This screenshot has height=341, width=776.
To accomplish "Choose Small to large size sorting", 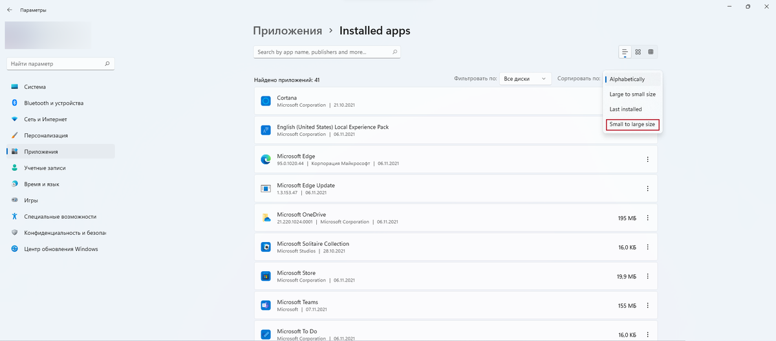I will 632,124.
